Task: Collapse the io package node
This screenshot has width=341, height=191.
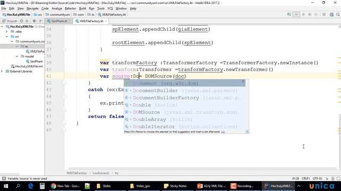Action: coord(17,46)
